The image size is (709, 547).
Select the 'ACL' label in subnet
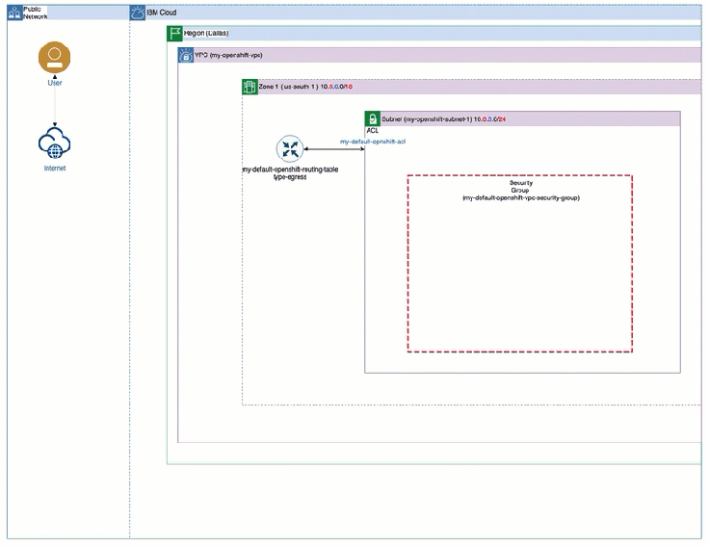coord(373,131)
